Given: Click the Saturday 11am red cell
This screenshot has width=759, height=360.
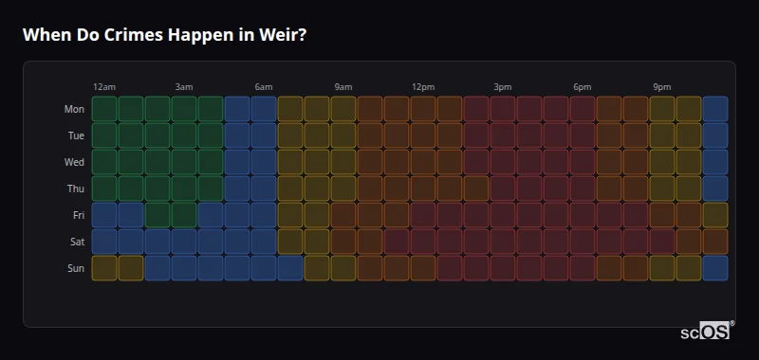Looking at the screenshot, I should (397, 242).
